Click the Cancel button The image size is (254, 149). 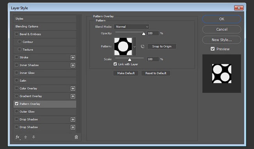coord(222,29)
